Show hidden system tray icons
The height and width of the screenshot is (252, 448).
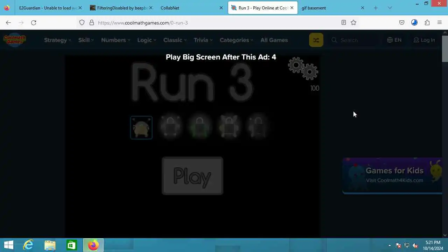390,245
